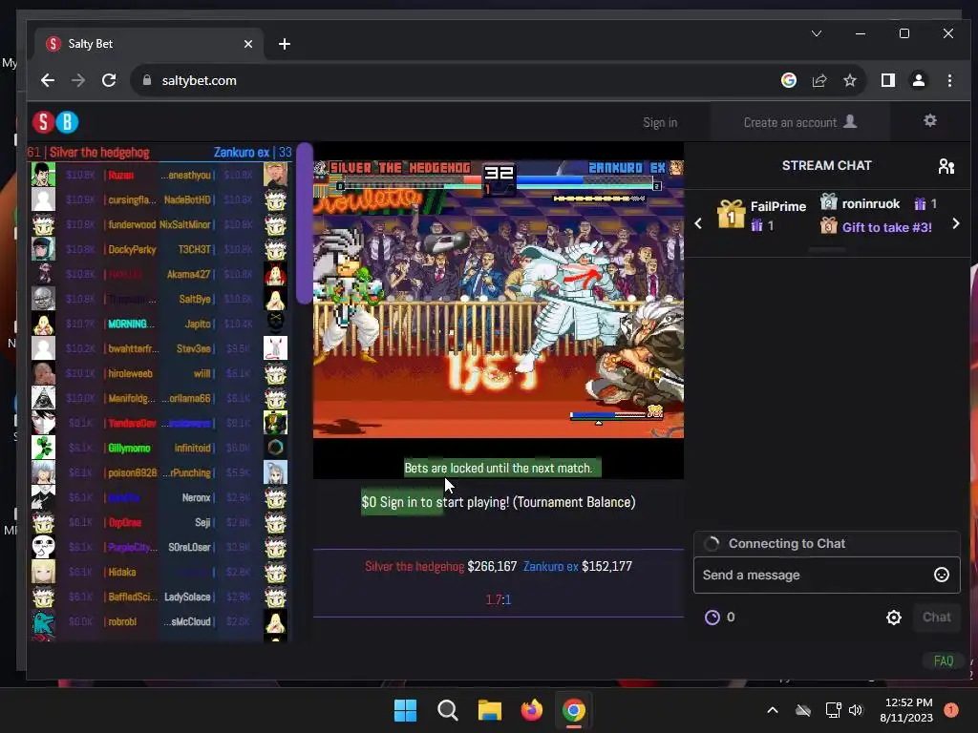Open the Salty Bet settings gear
978x733 pixels.
(930, 121)
